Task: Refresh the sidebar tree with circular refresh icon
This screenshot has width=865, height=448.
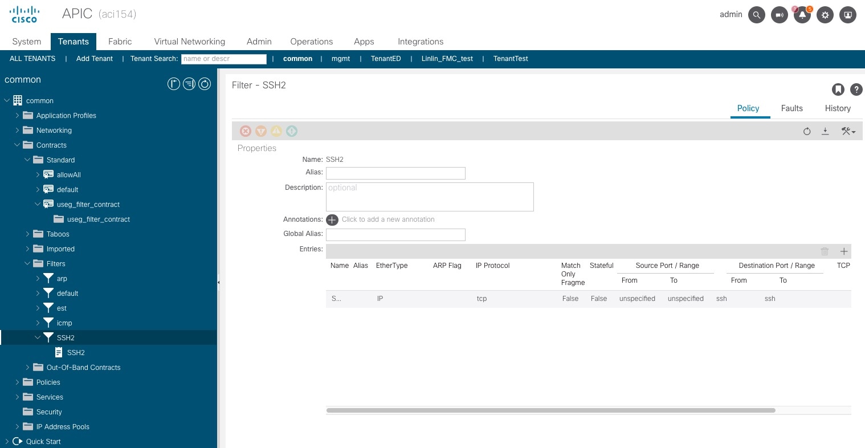Action: pos(205,84)
